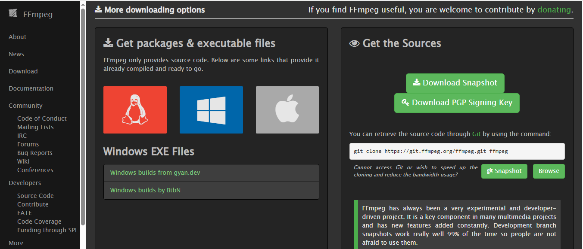Click the git Snapshot button
This screenshot has width=583, height=249.
click(x=504, y=171)
